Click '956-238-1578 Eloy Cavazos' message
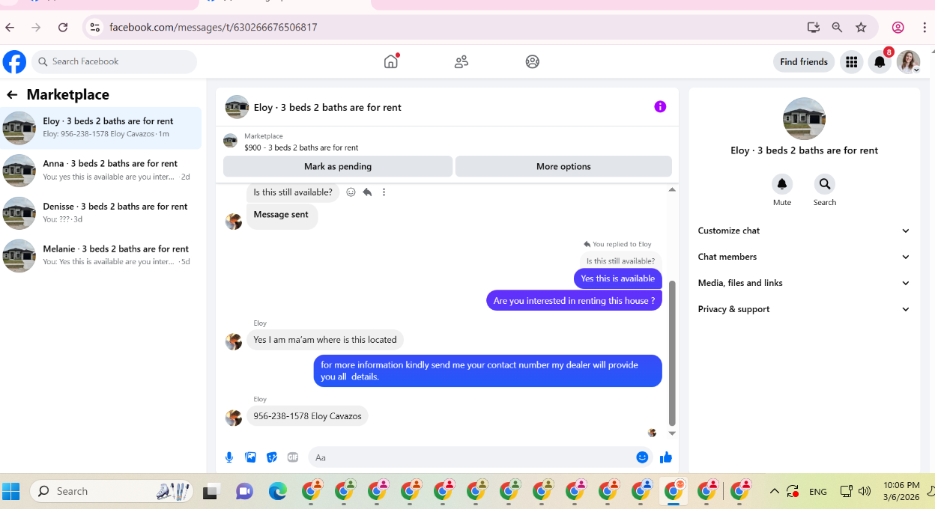Viewport: 935px width, 509px height. tap(307, 415)
